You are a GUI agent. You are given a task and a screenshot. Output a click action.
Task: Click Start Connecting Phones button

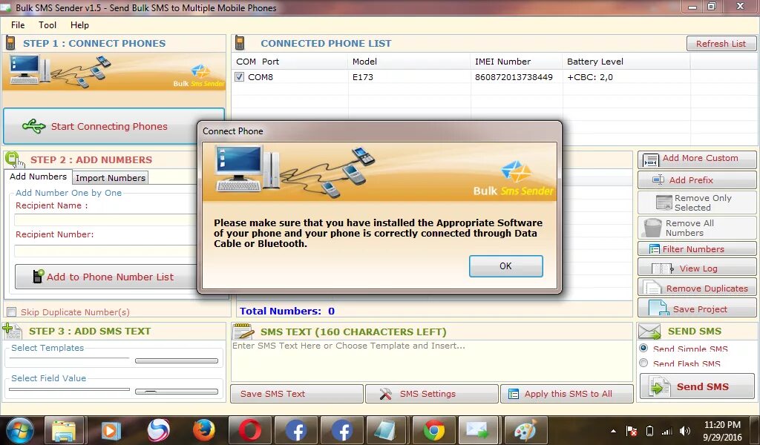coord(114,126)
